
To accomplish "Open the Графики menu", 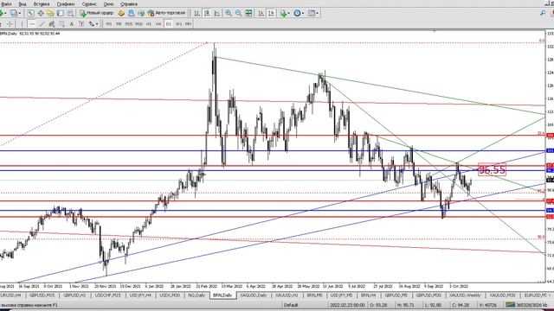I will (x=66, y=3).
